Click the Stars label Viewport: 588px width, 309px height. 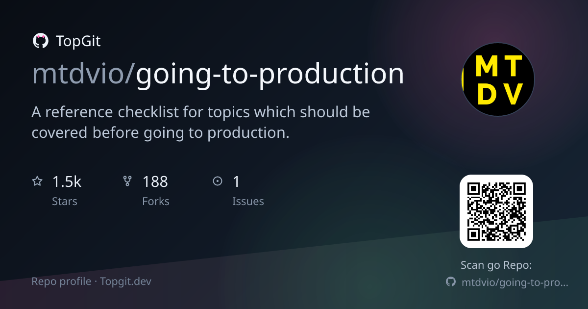65,201
